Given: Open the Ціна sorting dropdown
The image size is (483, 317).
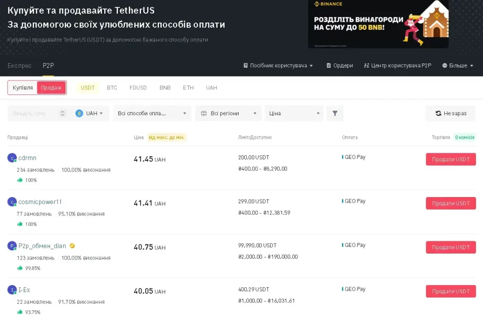Looking at the screenshot, I should (294, 113).
